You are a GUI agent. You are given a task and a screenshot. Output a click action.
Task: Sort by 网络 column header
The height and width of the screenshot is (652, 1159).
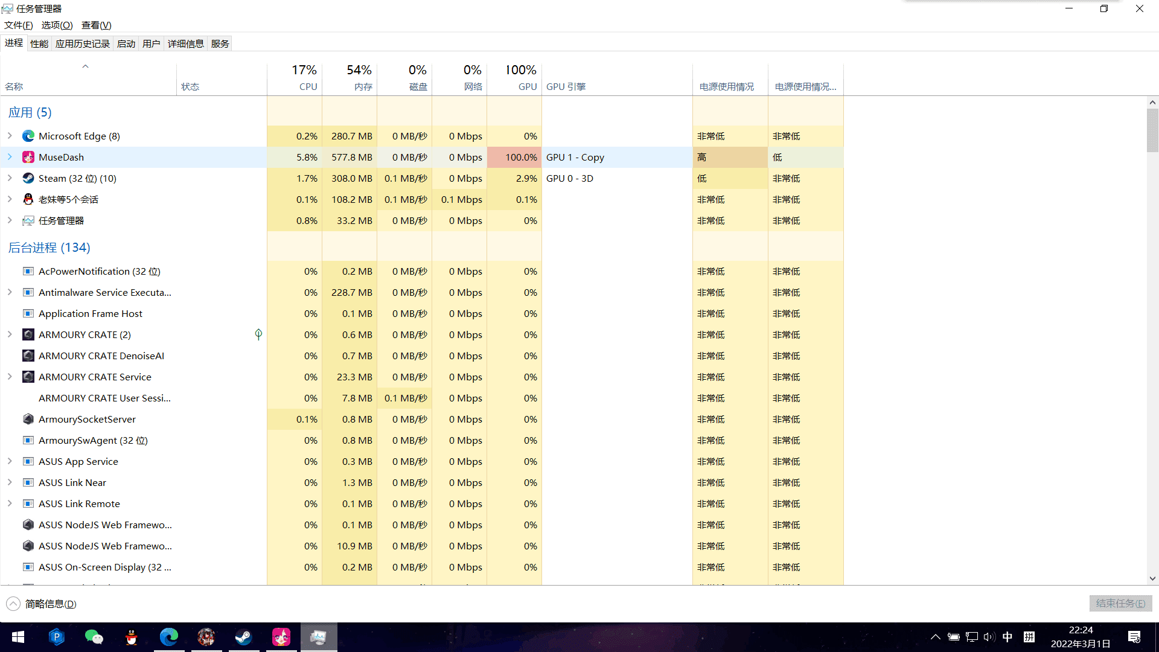459,78
